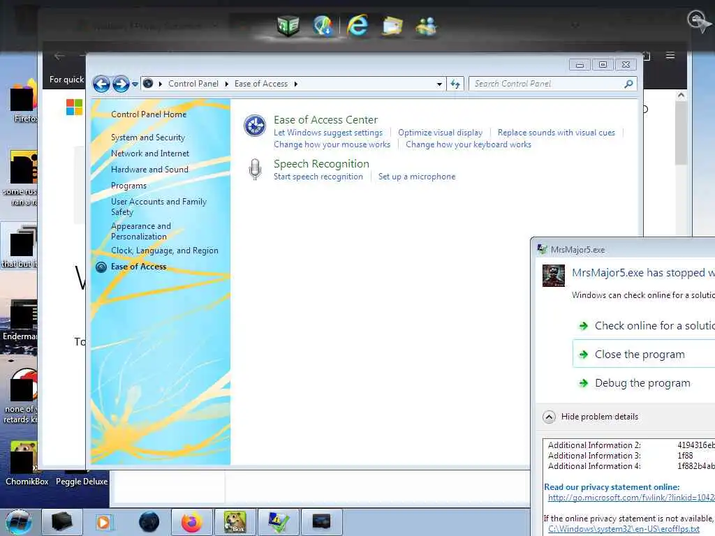The image size is (715, 536).
Task: Click the black box taskbar icon
Action: tap(61, 522)
